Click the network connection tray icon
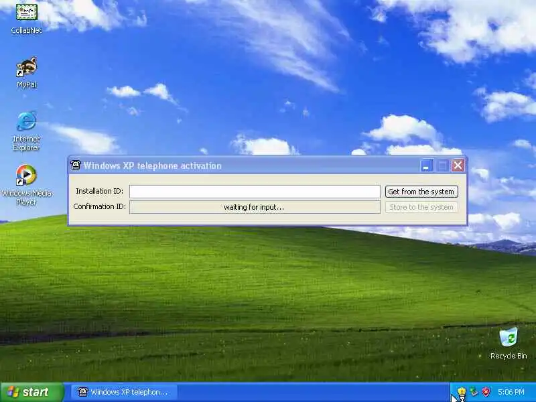 pyautogui.click(x=474, y=392)
